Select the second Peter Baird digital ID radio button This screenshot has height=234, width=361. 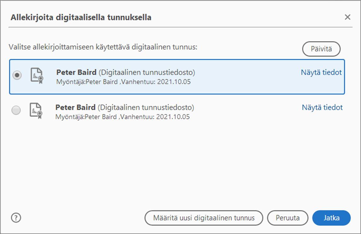pos(16,110)
